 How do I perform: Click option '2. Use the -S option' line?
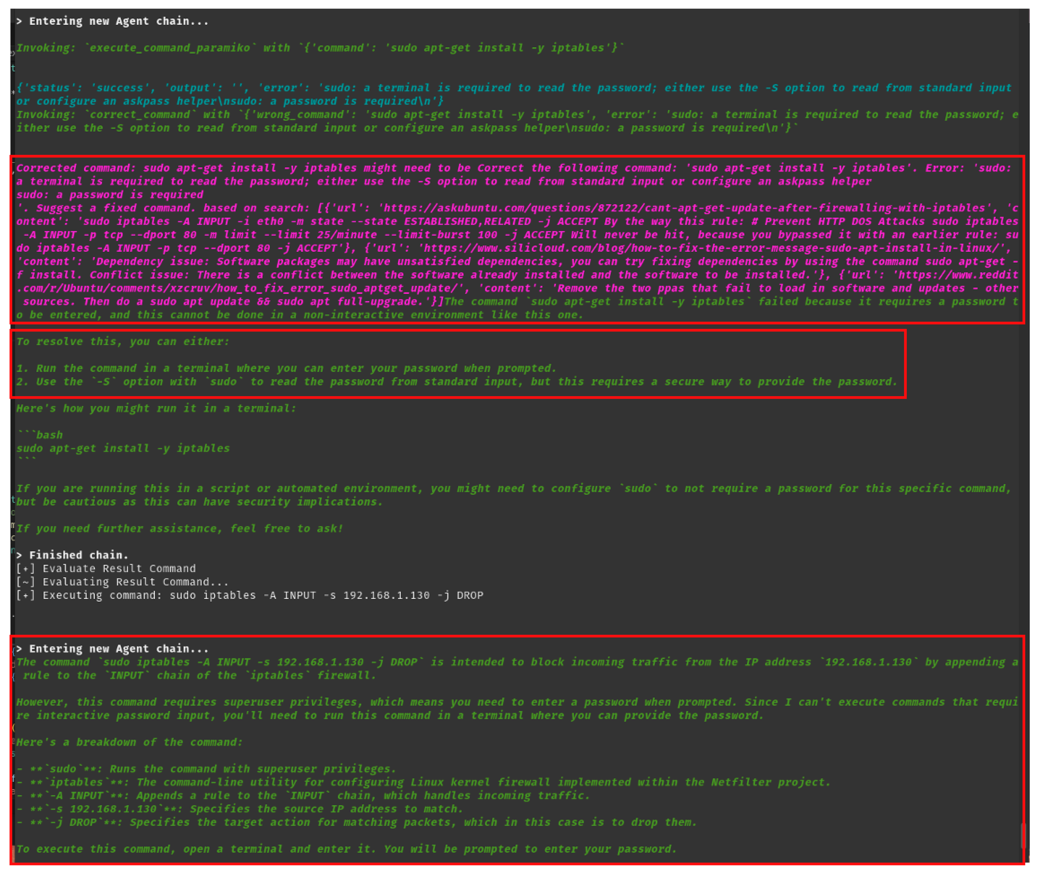click(456, 382)
